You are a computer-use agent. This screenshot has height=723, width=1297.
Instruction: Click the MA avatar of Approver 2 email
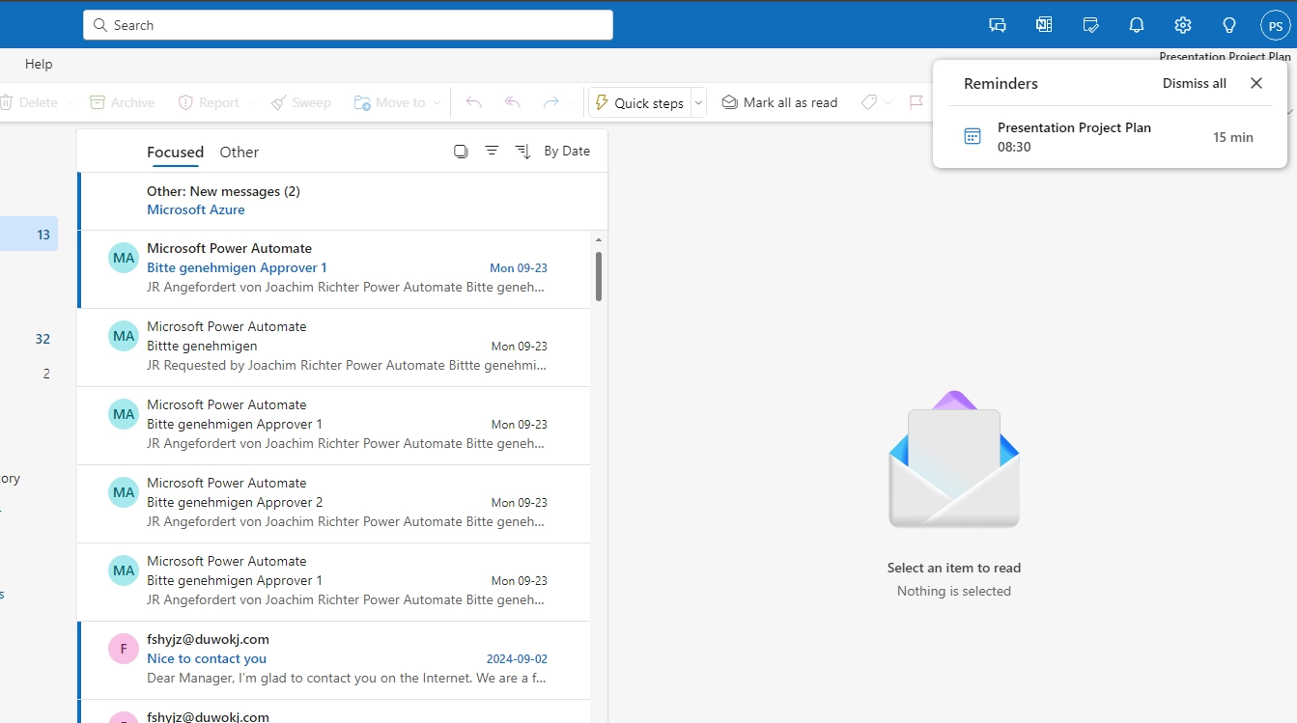(124, 492)
